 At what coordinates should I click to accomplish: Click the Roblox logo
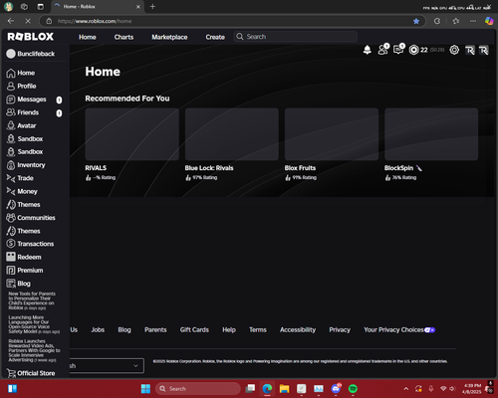[x=30, y=37]
